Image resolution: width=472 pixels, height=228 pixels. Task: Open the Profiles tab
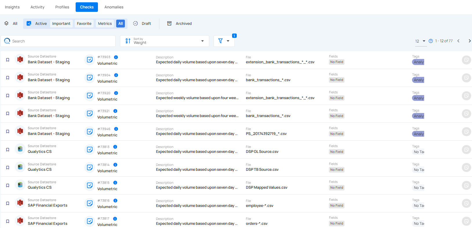pyautogui.click(x=62, y=7)
